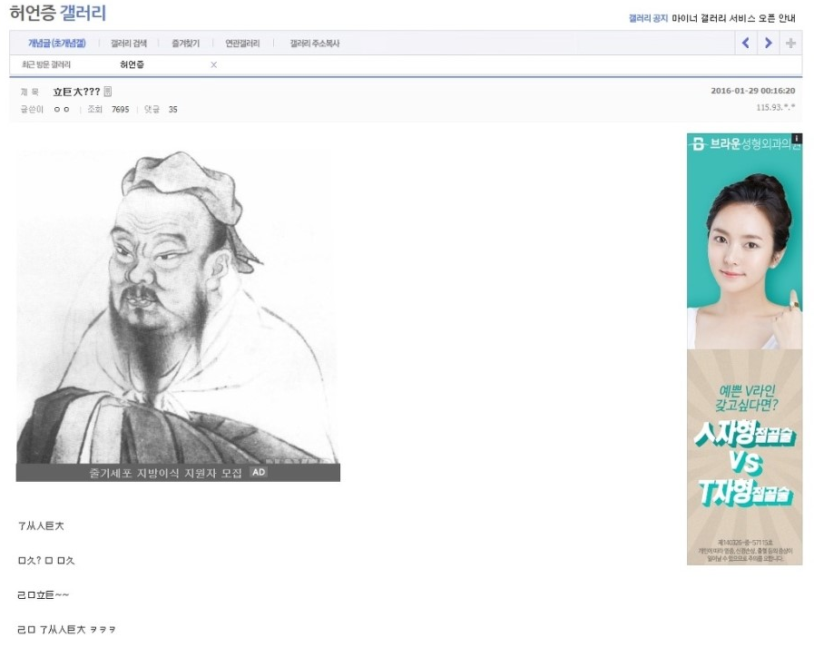Expand the 연관갤러리 menu
The height and width of the screenshot is (657, 814).
tap(242, 44)
